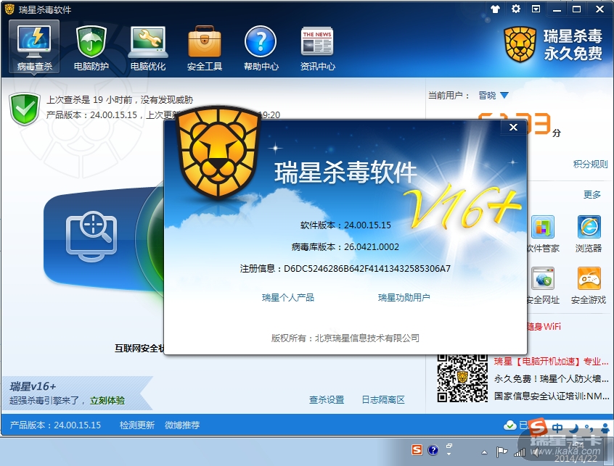Image resolution: width=614 pixels, height=466 pixels.
Task: Click the Action Center flag tray icon
Action: pyautogui.click(x=502, y=452)
